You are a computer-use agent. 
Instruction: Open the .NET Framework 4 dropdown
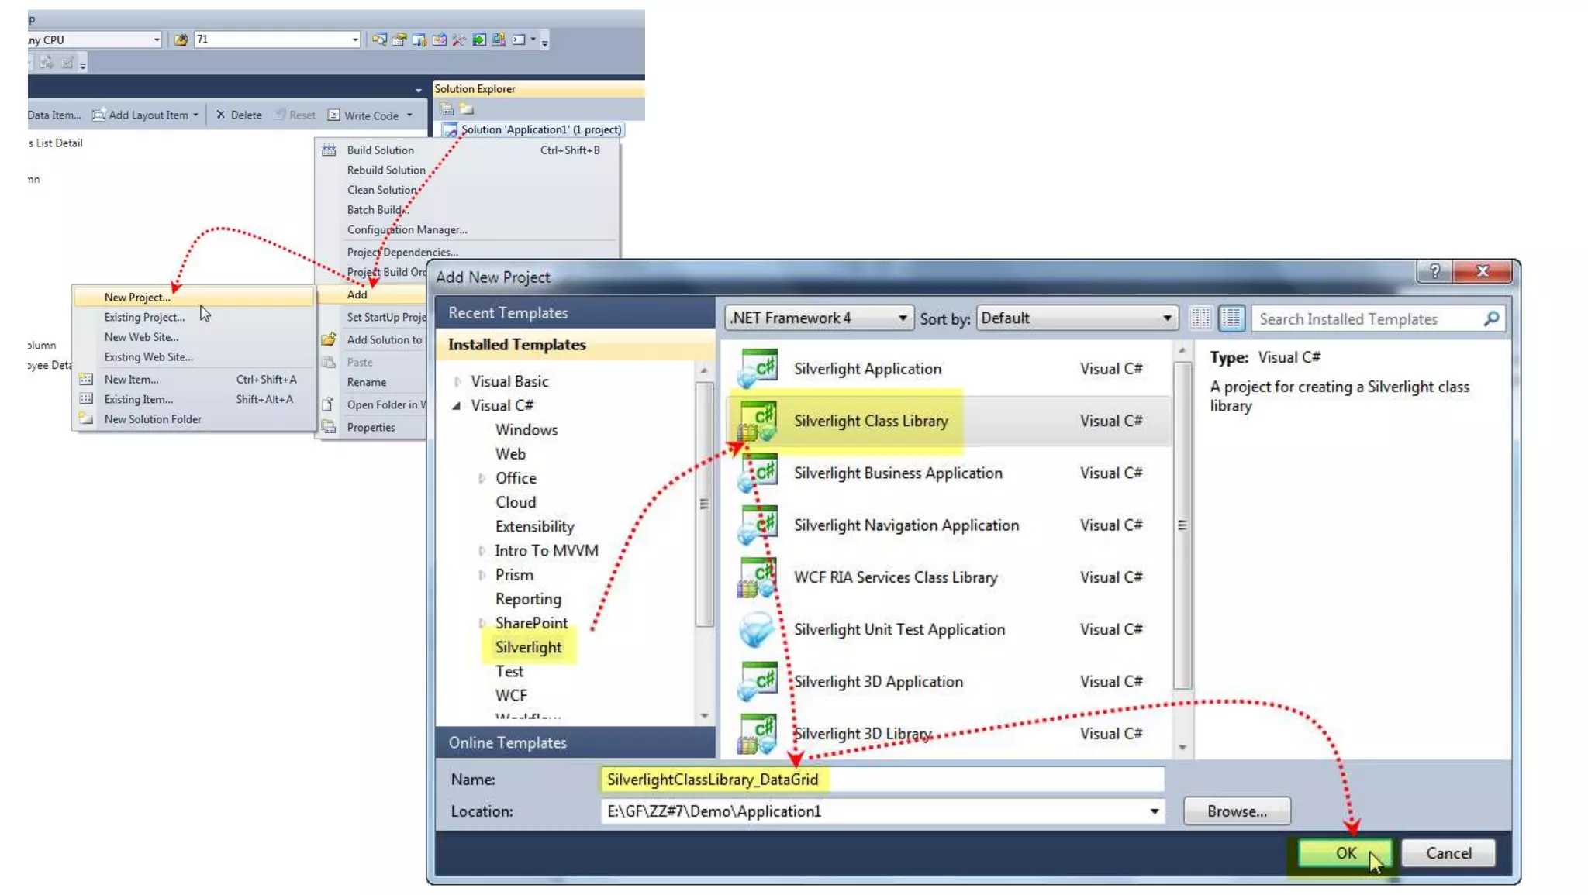click(902, 318)
